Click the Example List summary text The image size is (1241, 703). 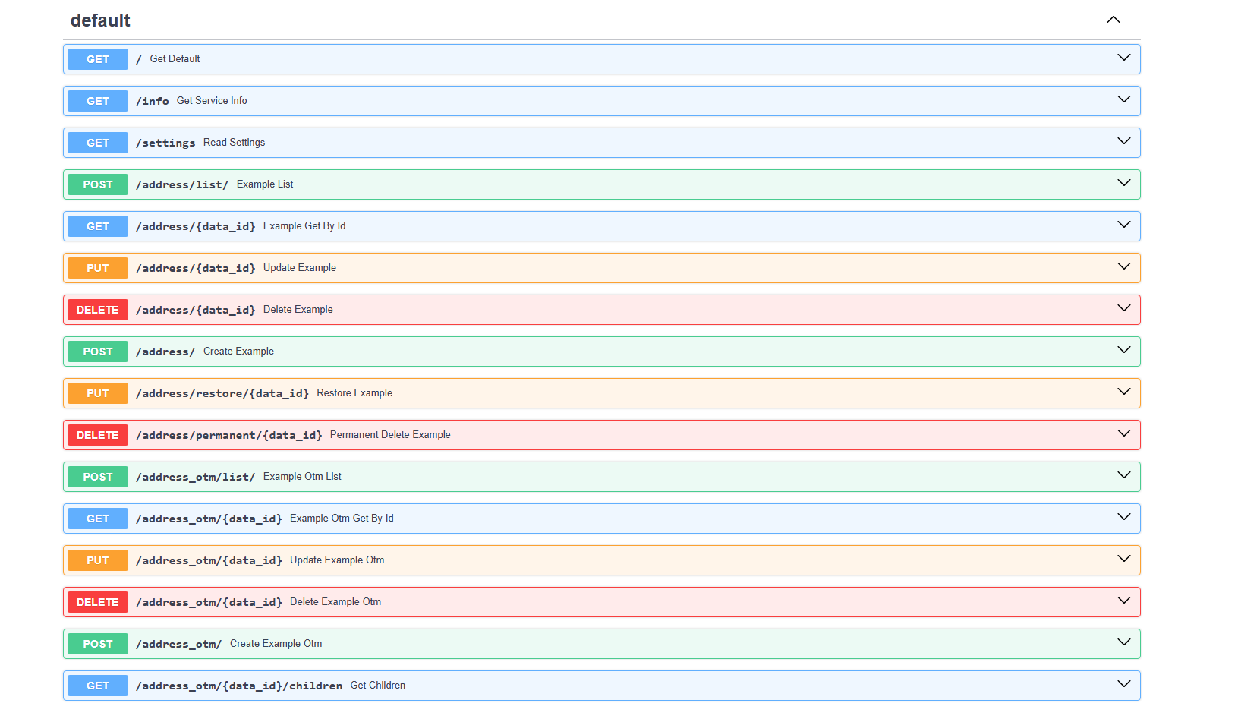point(264,184)
